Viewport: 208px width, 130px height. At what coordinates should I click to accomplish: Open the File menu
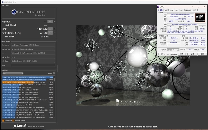pyautogui.click(x=3, y=5)
